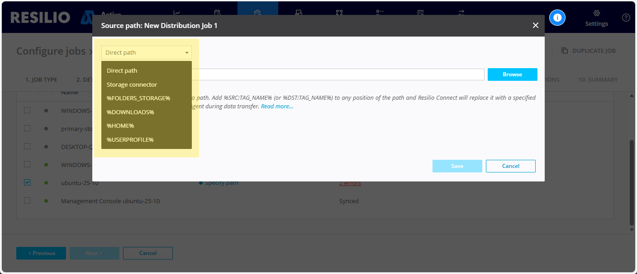Click the scrollbar down arrow in agents list
Viewport: 637px width, 274px height.
tap(632, 229)
